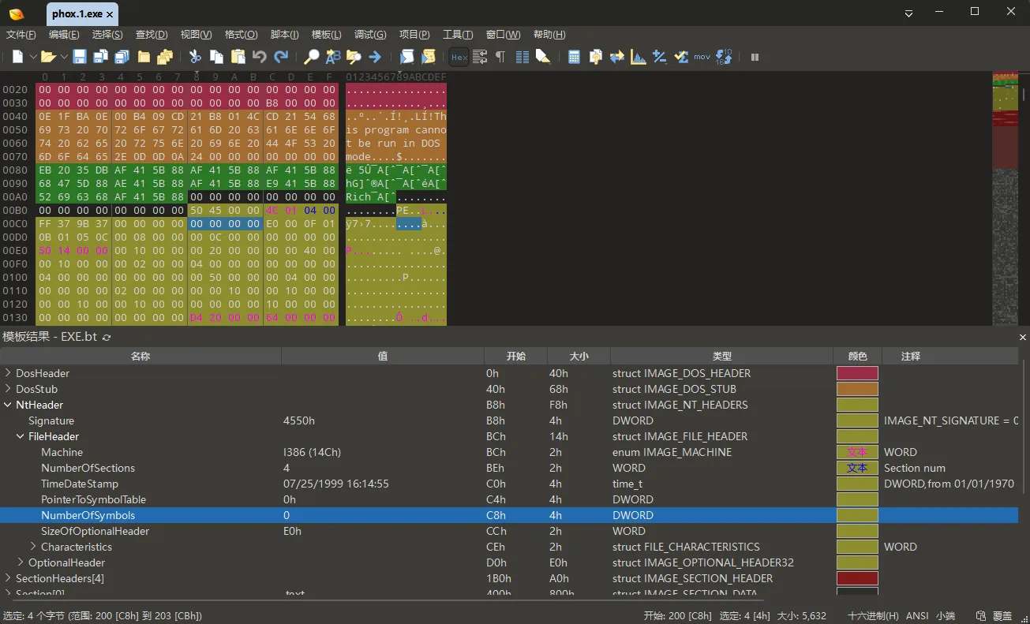
Task: Open the 模板(L) menu
Action: click(x=326, y=35)
